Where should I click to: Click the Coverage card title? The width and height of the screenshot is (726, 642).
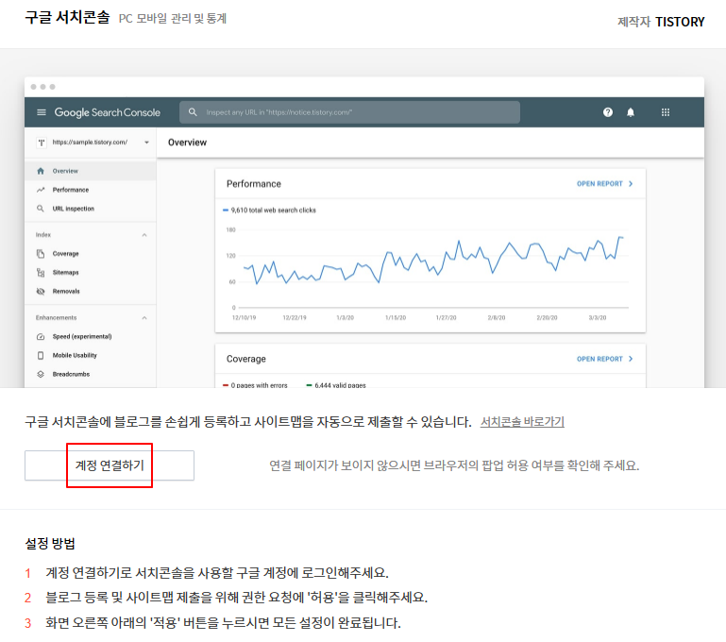point(245,359)
